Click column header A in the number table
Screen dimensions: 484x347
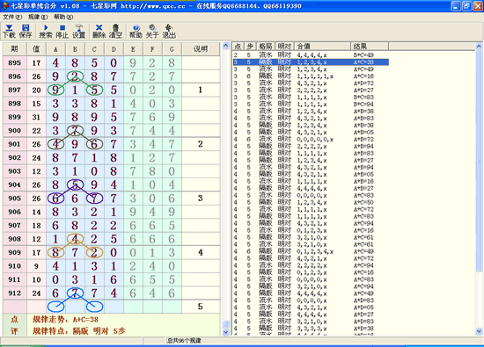pyautogui.click(x=55, y=49)
